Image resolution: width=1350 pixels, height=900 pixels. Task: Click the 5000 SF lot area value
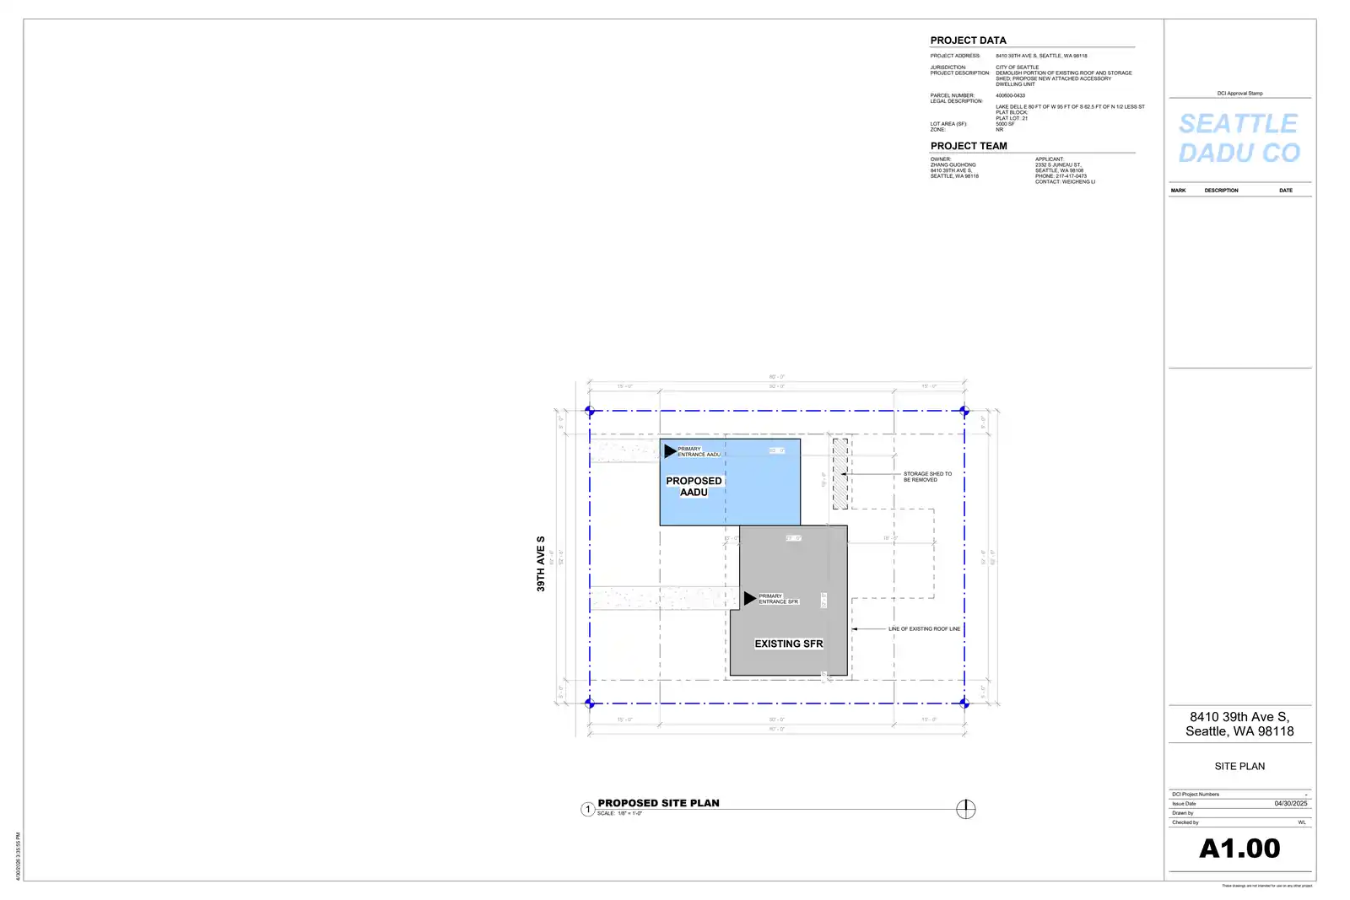click(1005, 124)
